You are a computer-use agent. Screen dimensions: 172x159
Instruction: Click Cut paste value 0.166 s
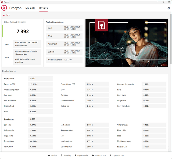point(97,95)
